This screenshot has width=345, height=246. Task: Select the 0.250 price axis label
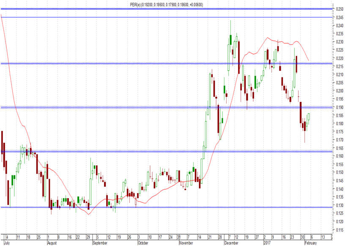340,9
